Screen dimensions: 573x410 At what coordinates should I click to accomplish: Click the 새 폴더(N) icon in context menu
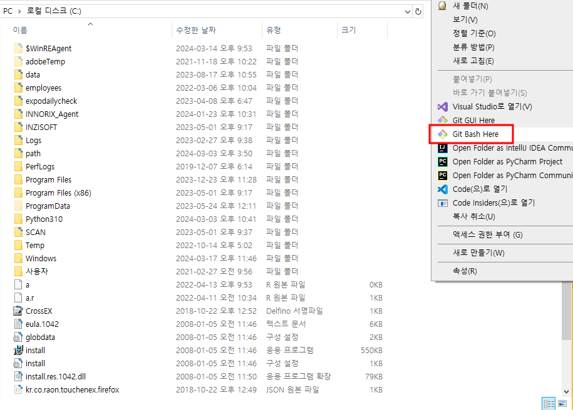(x=442, y=6)
